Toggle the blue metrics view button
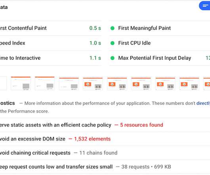This screenshot has width=210, height=175. pyautogui.click(x=204, y=6)
